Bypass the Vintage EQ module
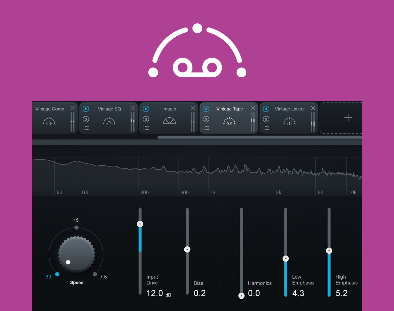The image size is (394, 311). (86, 109)
